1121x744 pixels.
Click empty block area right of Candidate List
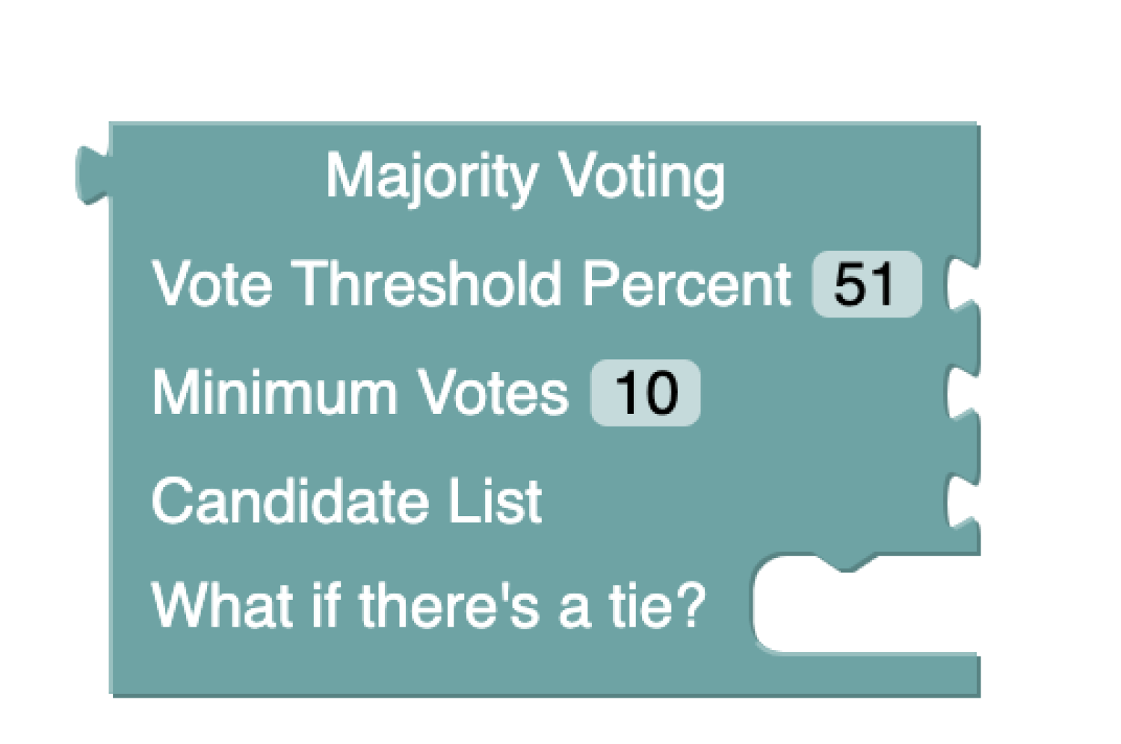pos(740,501)
